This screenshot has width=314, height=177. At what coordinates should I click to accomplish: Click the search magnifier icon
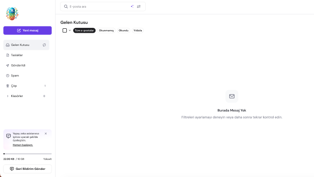click(x=65, y=7)
